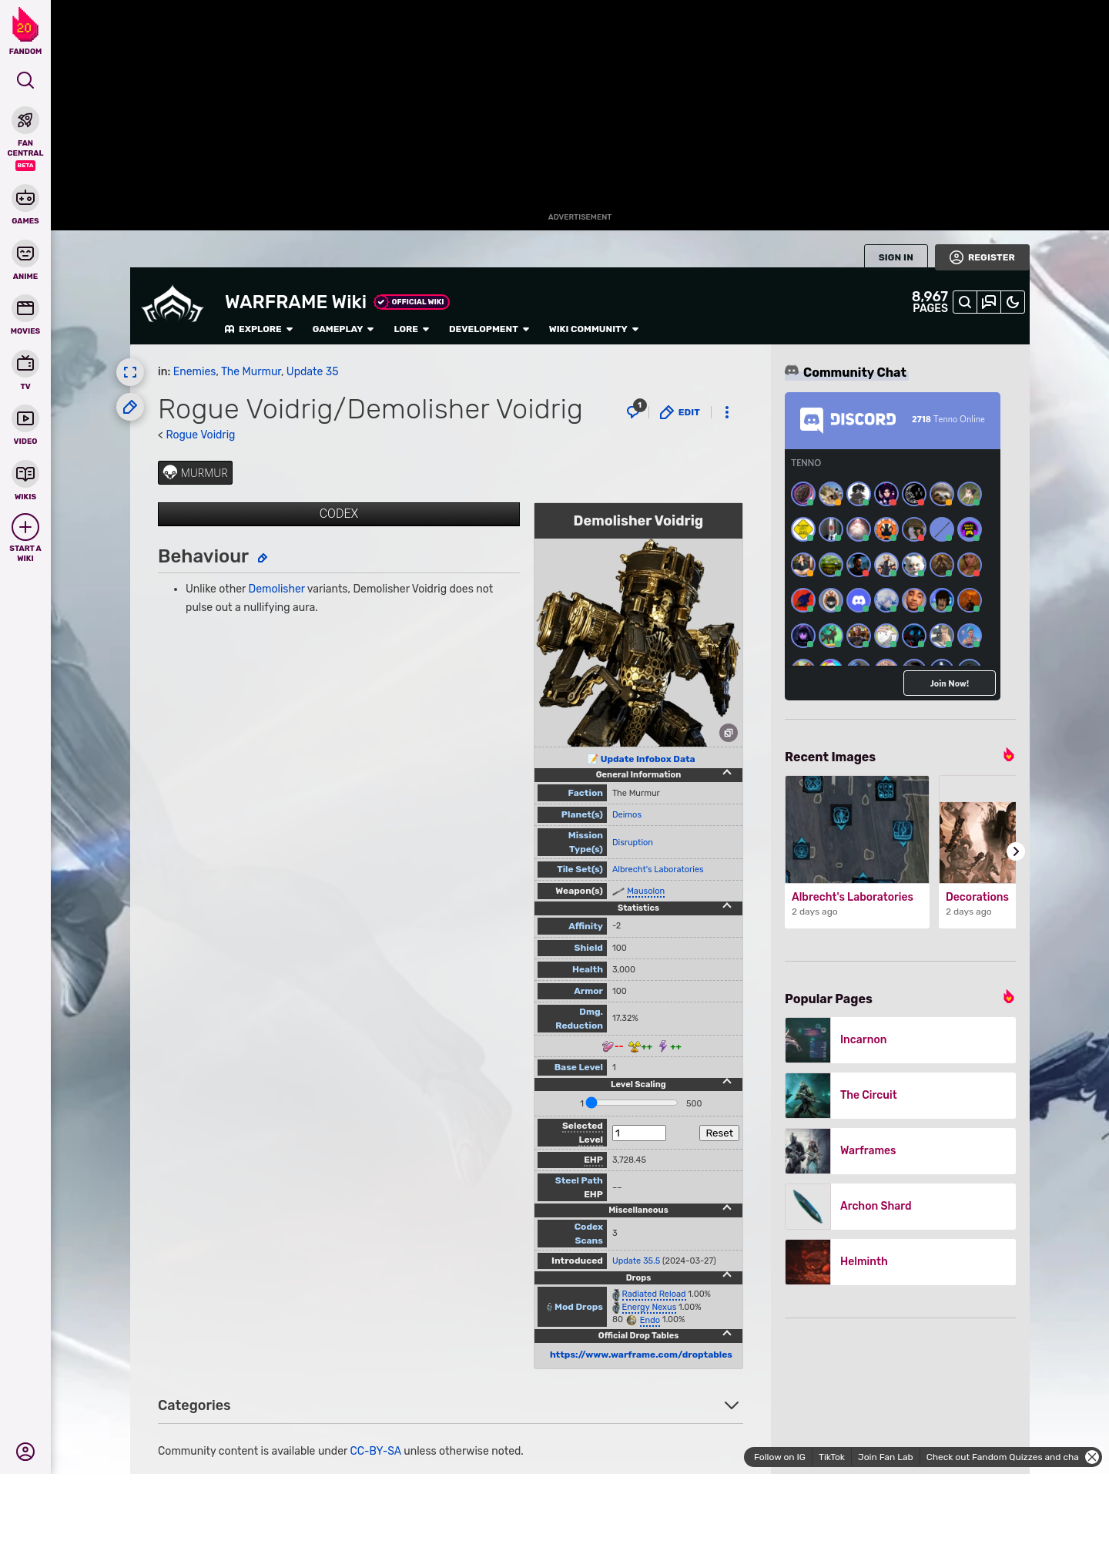This screenshot has width=1109, height=1541.
Task: Enlarge the Demolisher Voidrig image icon
Action: [729, 733]
